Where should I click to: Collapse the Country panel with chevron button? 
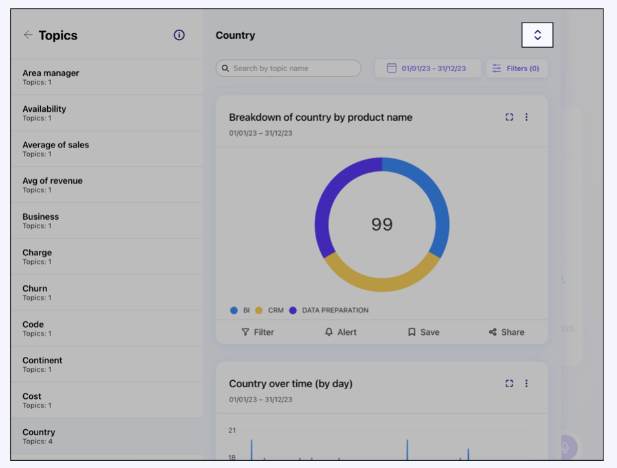537,36
